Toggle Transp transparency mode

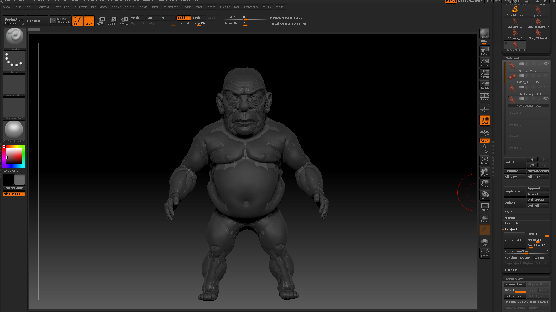[484, 218]
